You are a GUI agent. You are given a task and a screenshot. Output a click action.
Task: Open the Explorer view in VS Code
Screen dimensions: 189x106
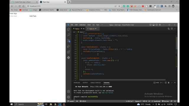(69, 29)
